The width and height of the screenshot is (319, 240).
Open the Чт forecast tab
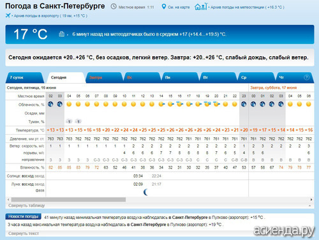[295, 77]
